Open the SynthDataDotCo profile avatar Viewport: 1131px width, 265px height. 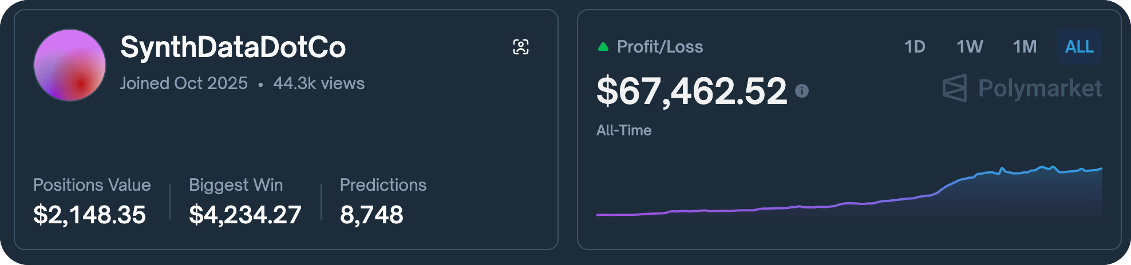click(70, 65)
